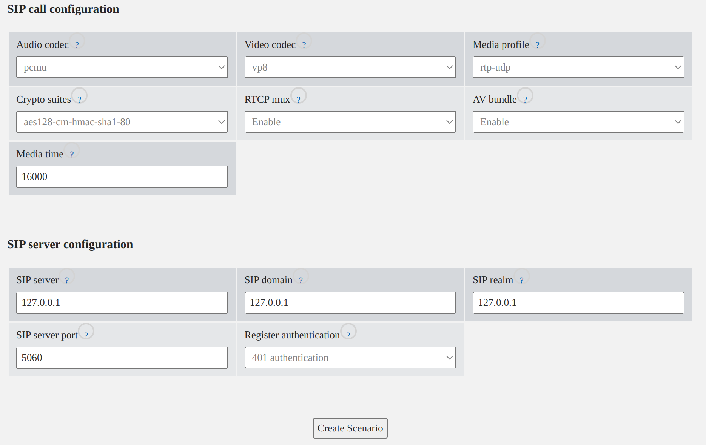706x445 pixels.
Task: Click the Audio codec help icon
Action: coord(77,45)
